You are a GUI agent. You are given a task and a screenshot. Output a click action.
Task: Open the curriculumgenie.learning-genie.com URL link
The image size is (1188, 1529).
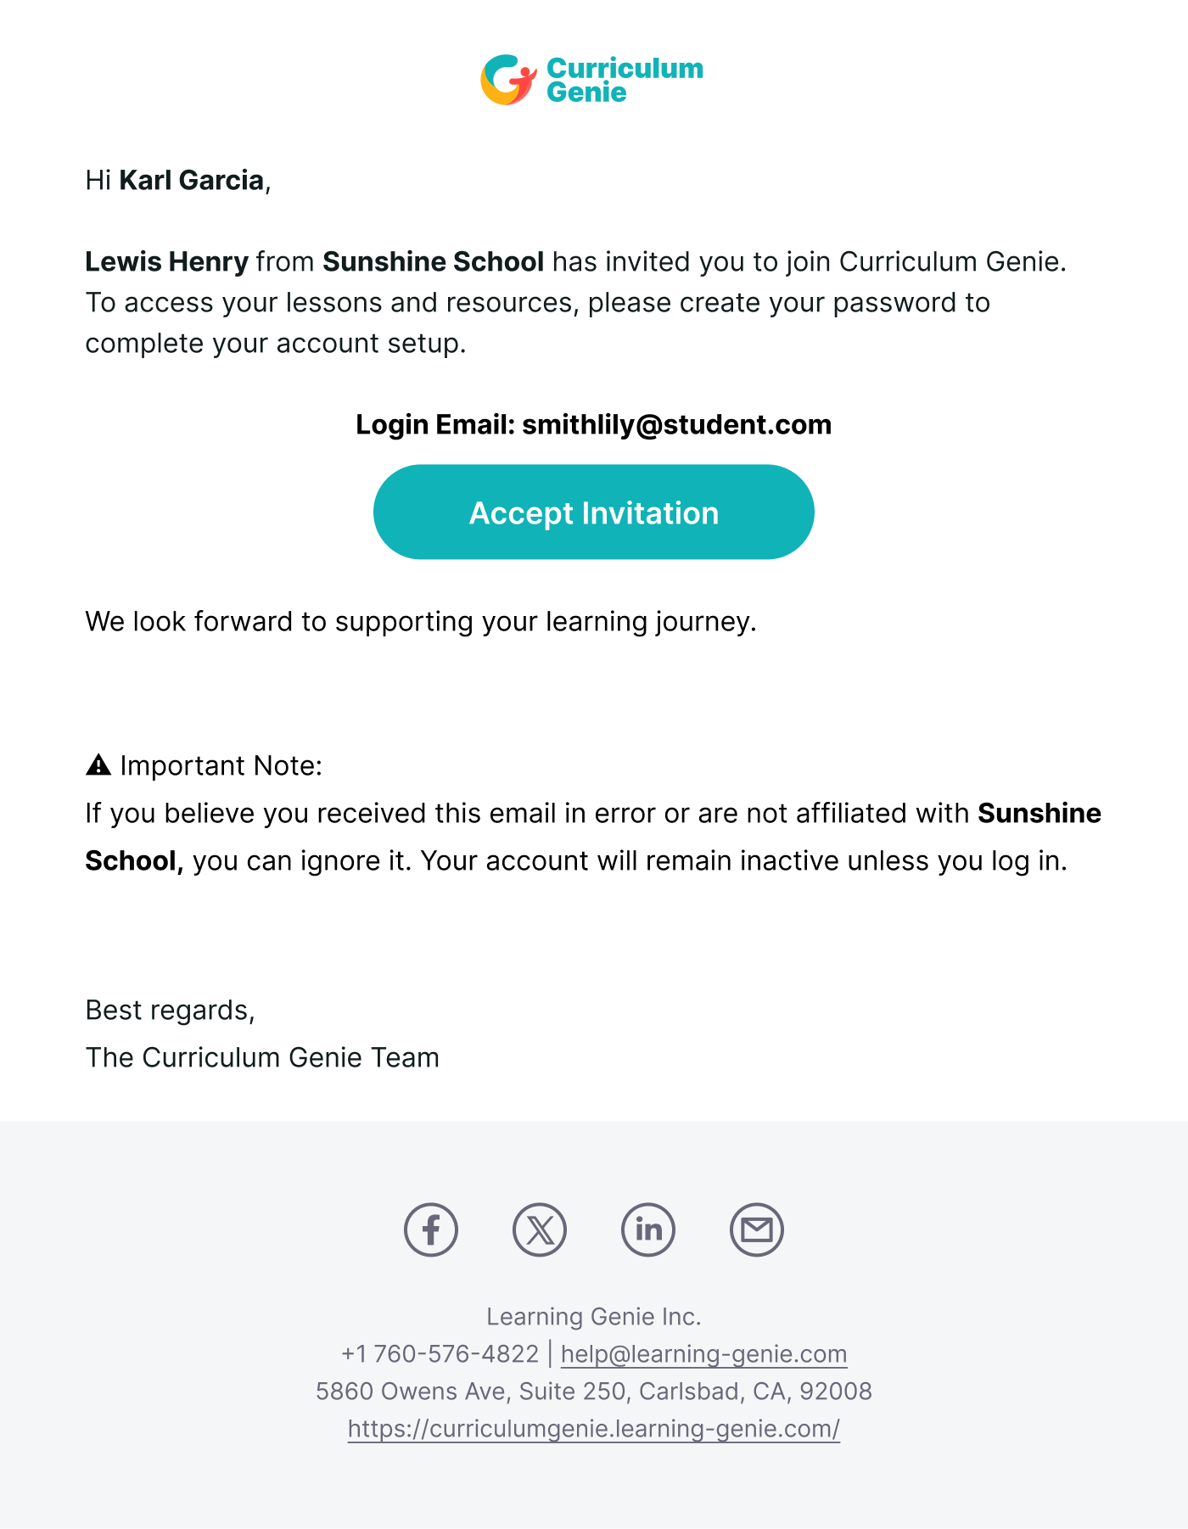point(594,1428)
